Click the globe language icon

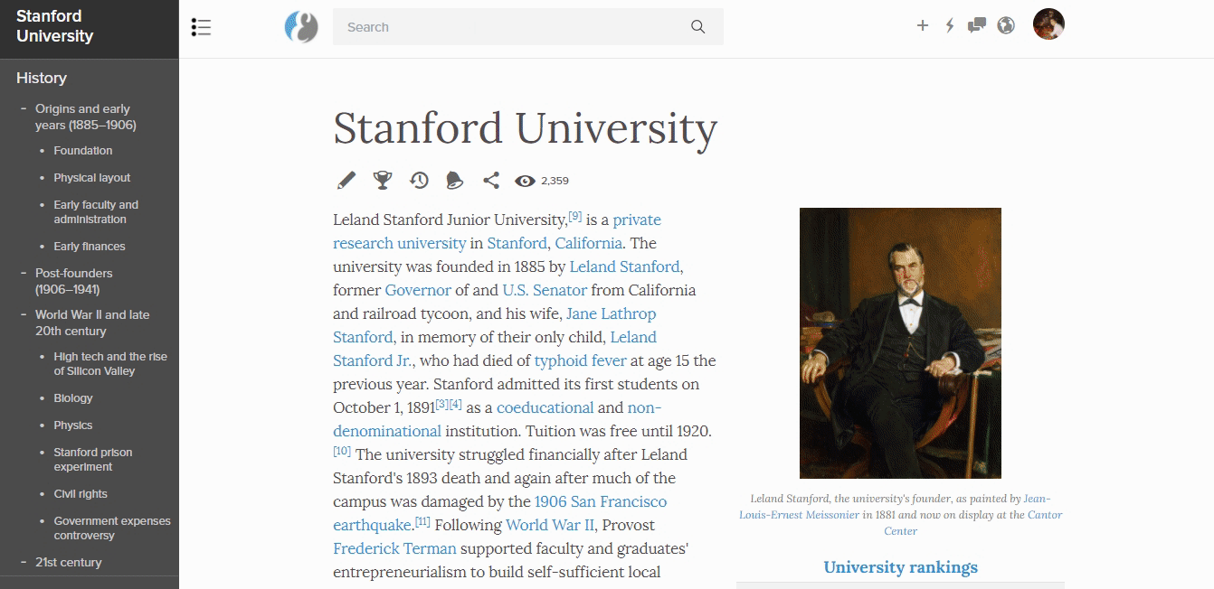(1006, 25)
